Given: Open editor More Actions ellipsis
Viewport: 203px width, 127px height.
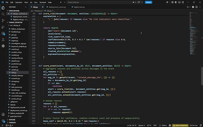Looking at the screenshot, I should pos(200,7).
